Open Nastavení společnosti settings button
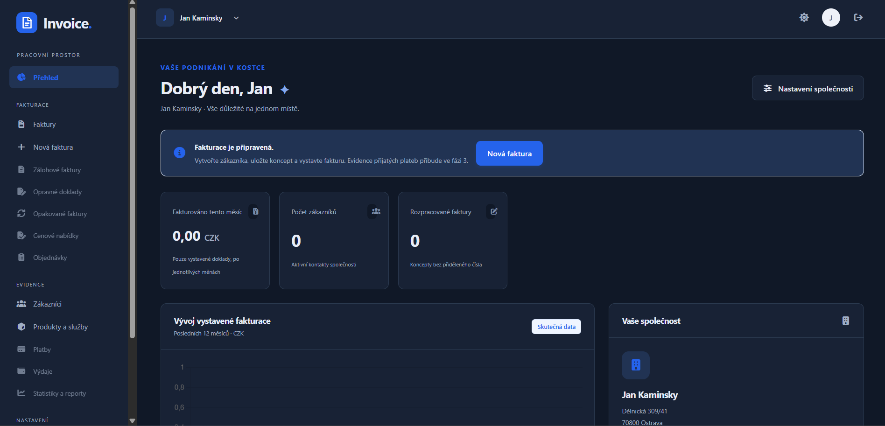This screenshot has height=426, width=885. [808, 88]
